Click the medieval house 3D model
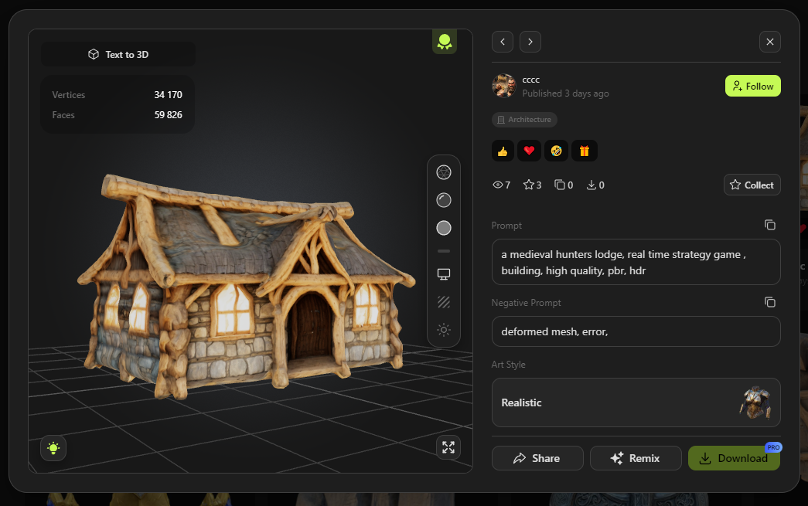Viewport: 808px width, 506px height. point(247,288)
